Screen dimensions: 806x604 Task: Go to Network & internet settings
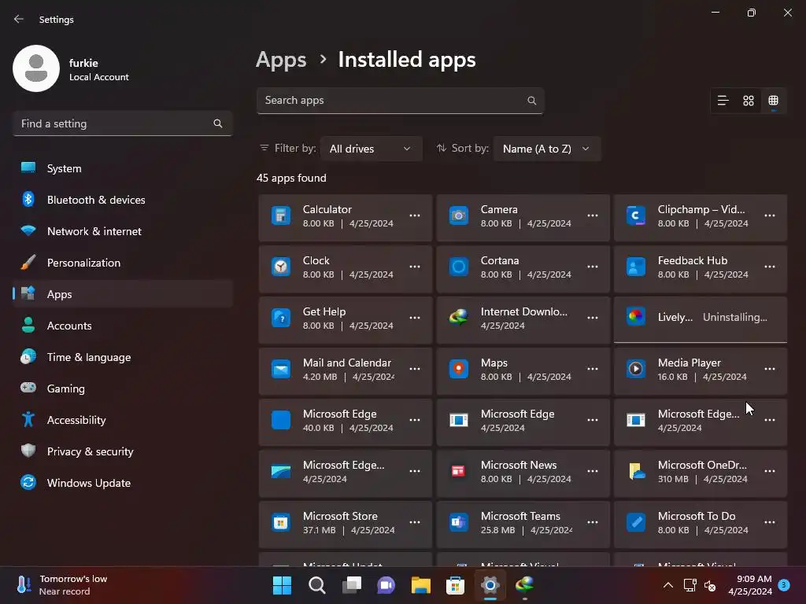[123, 232]
